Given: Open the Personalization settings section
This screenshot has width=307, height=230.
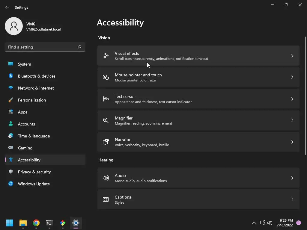Looking at the screenshot, I should click(32, 100).
